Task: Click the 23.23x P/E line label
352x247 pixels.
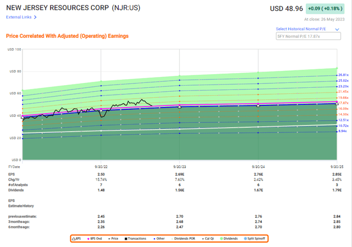Action: [343, 87]
